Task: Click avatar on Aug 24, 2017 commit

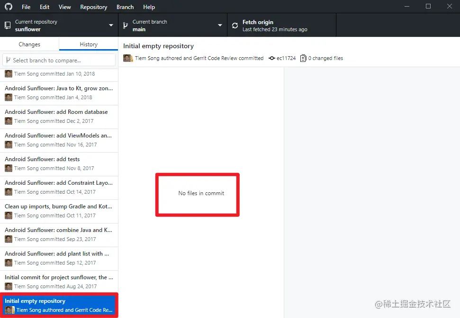Action: [9, 287]
